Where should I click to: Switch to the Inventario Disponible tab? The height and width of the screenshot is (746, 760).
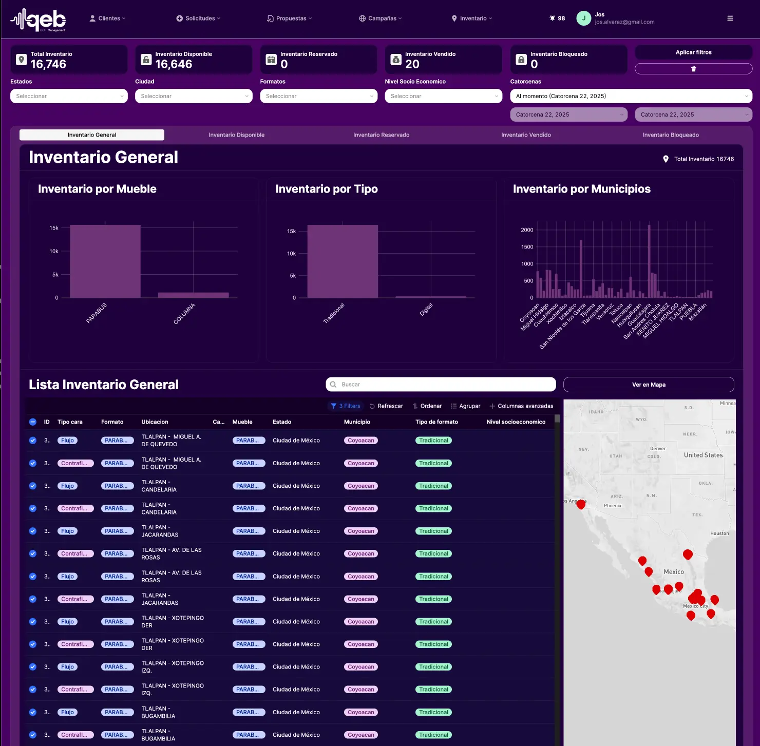click(236, 135)
